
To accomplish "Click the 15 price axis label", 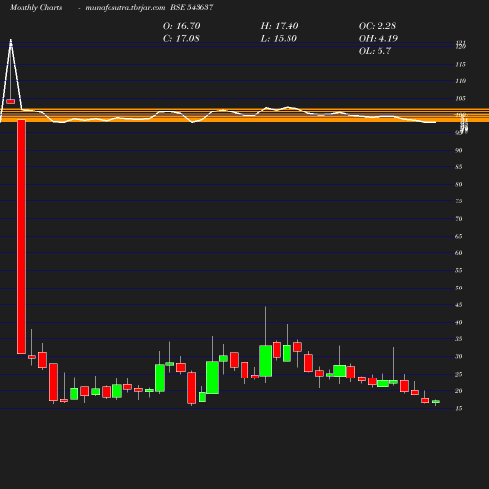I will pos(459,408).
